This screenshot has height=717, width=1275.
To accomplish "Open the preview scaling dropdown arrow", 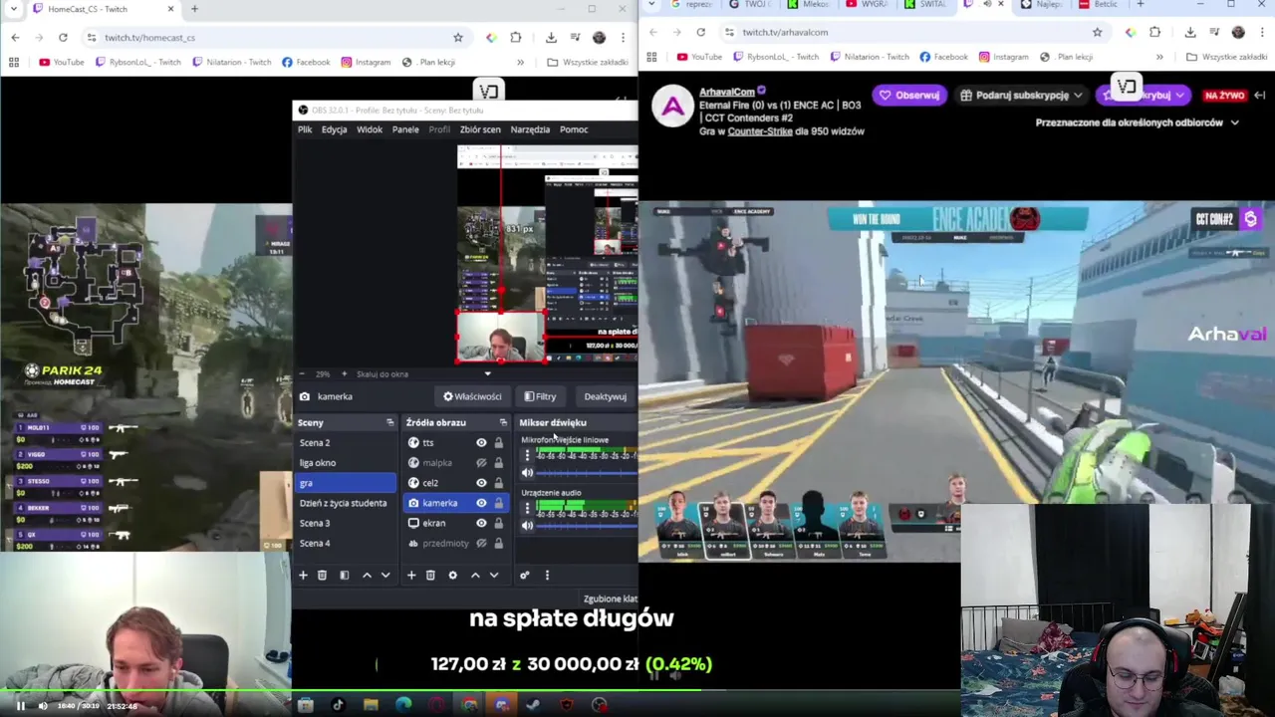I will tap(487, 373).
